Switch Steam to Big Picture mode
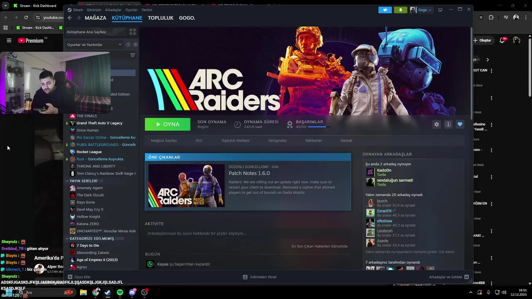Image resolution: width=532 pixels, height=299 pixels. pos(440,10)
